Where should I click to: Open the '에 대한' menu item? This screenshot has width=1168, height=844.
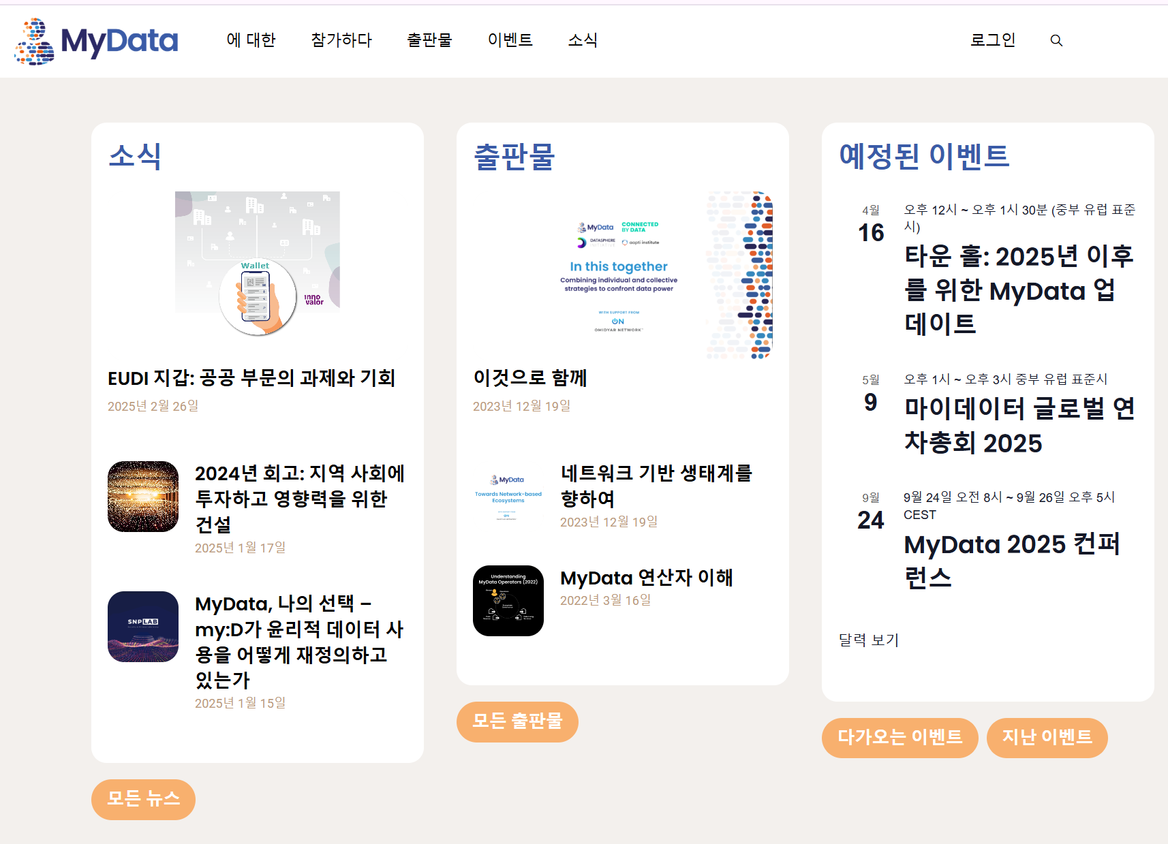pyautogui.click(x=251, y=40)
